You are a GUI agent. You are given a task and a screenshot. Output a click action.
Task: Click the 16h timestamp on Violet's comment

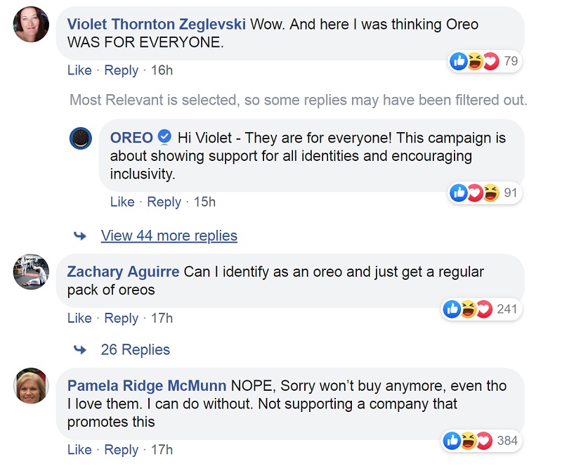[x=162, y=70]
